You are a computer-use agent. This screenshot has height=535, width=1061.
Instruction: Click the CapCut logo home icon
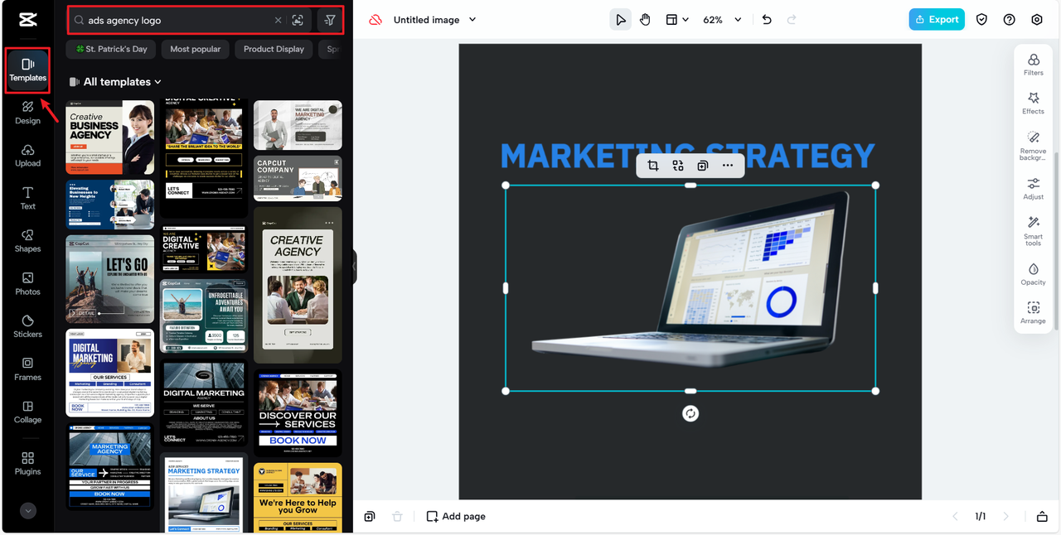pos(27,22)
